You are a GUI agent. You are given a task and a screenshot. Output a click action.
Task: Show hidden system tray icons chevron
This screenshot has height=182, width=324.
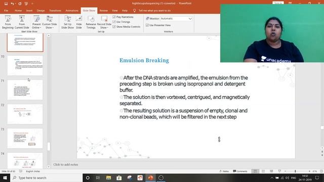tap(272, 177)
